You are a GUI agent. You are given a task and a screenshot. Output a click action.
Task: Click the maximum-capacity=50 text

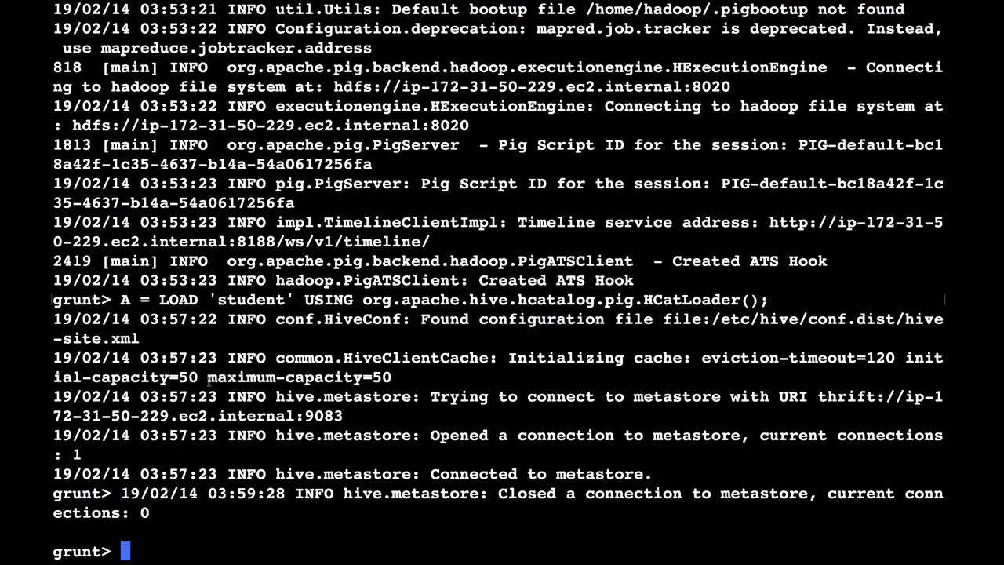click(300, 377)
